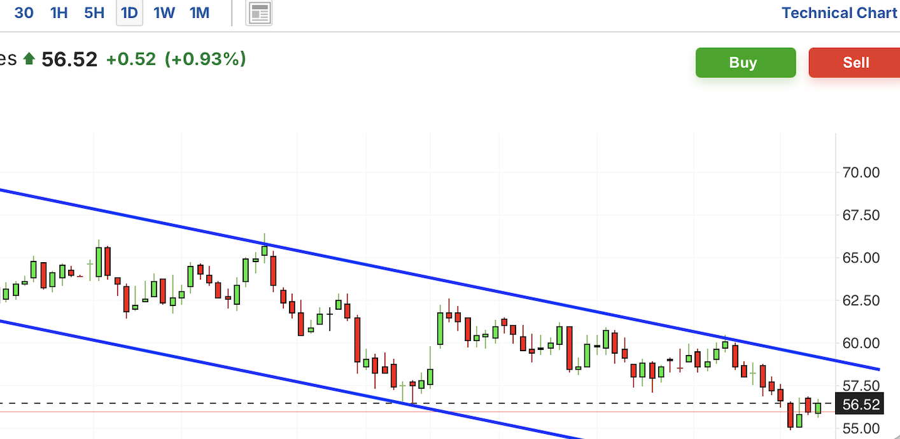Switch to the 5H timeframe

coord(94,13)
